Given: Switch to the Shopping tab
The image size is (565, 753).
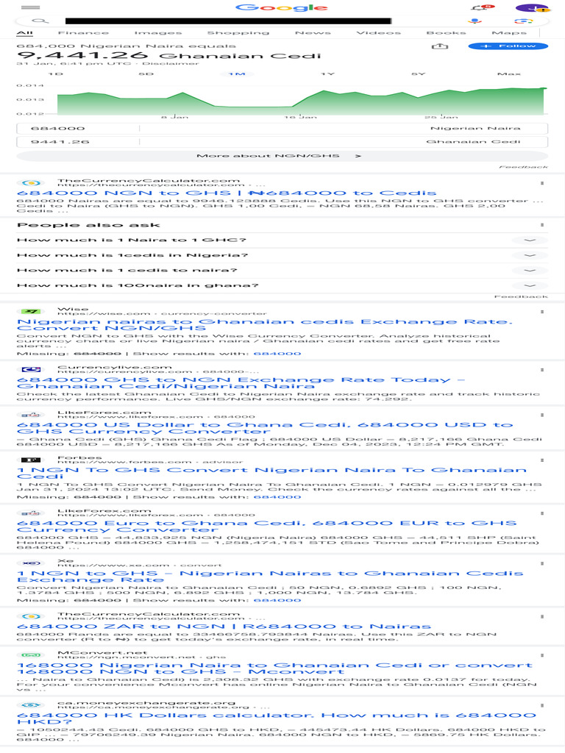Looking at the screenshot, I should (238, 32).
